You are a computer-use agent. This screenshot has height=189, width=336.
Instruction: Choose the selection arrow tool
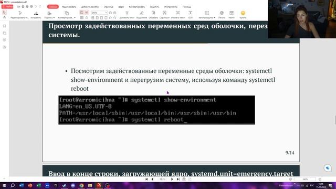pos(5,13)
